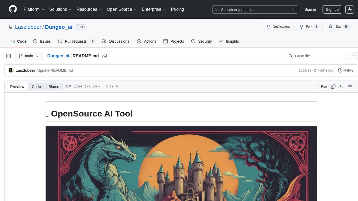Open Notifications for this repository

click(279, 27)
